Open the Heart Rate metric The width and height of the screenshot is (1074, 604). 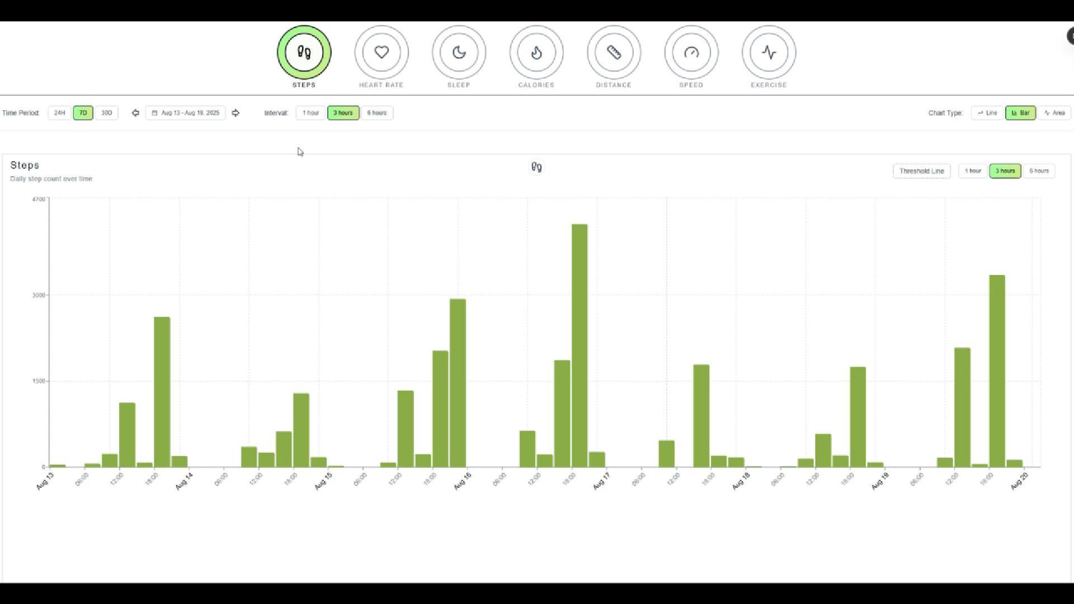click(381, 53)
